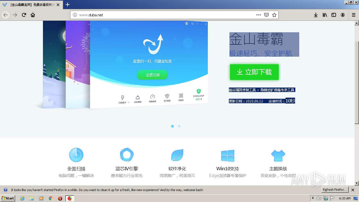Viewport: 359px width, 202px height.
Task: Click the snowy night theme thumbnail
Action: [54, 65]
